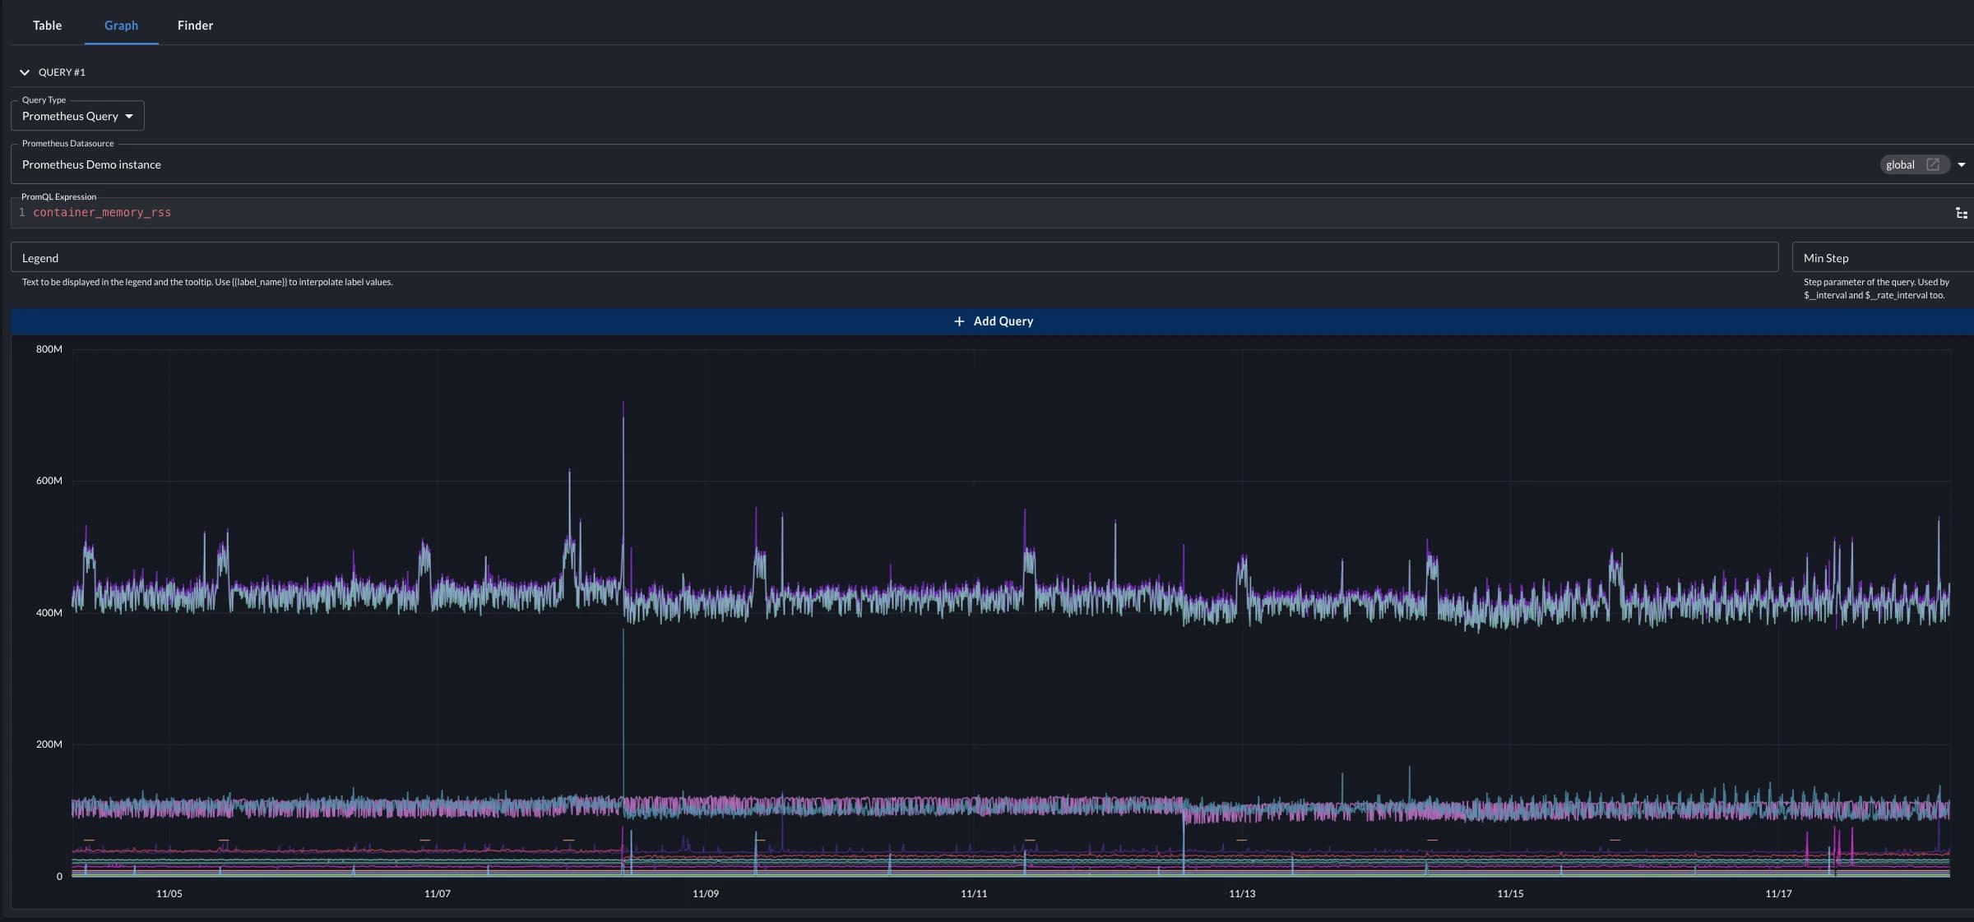Click the 200M y-axis label
The height and width of the screenshot is (922, 1974).
(x=49, y=745)
